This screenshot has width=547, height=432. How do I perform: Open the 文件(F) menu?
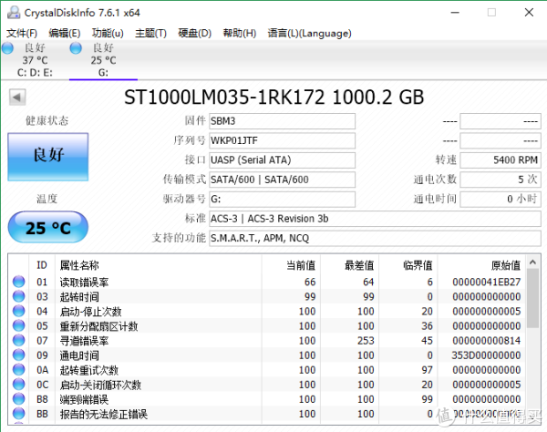click(x=22, y=34)
